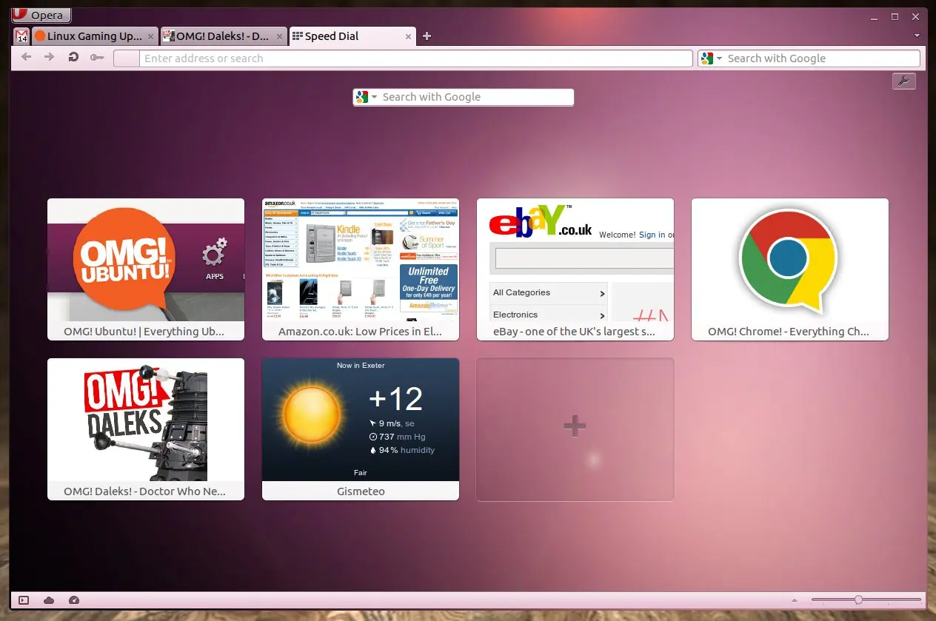Enable Opera Turbo speedometer icon
Screen dimensions: 936x621
[73, 600]
